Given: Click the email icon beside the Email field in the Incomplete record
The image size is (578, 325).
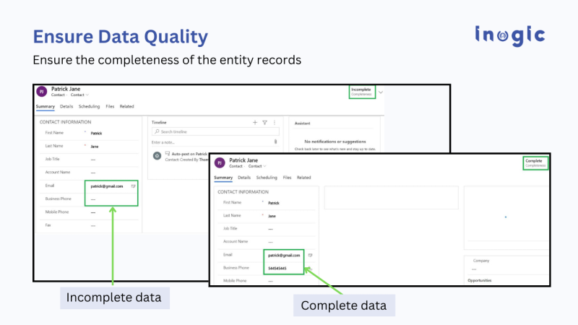Looking at the screenshot, I should tap(133, 186).
